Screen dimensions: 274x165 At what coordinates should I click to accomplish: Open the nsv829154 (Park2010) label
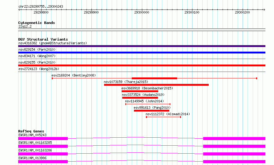coord(37,49)
